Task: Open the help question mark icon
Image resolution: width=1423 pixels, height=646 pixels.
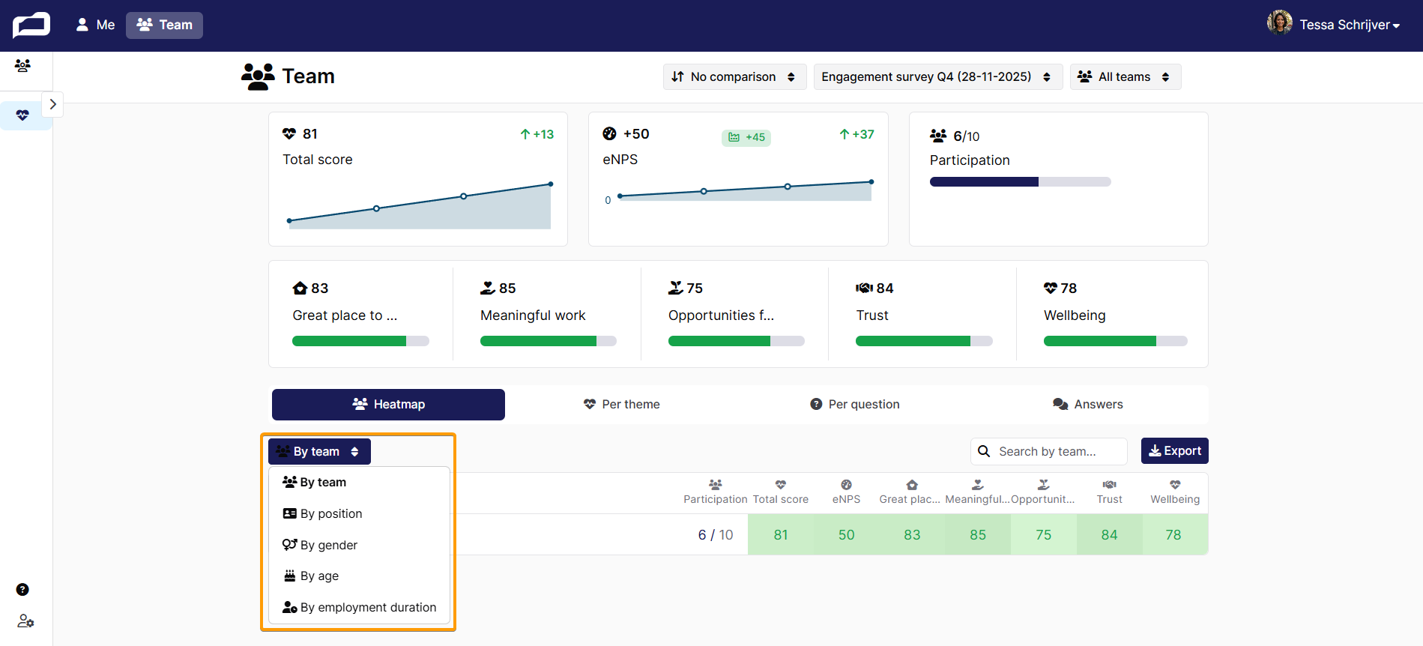Action: pyautogui.click(x=23, y=590)
